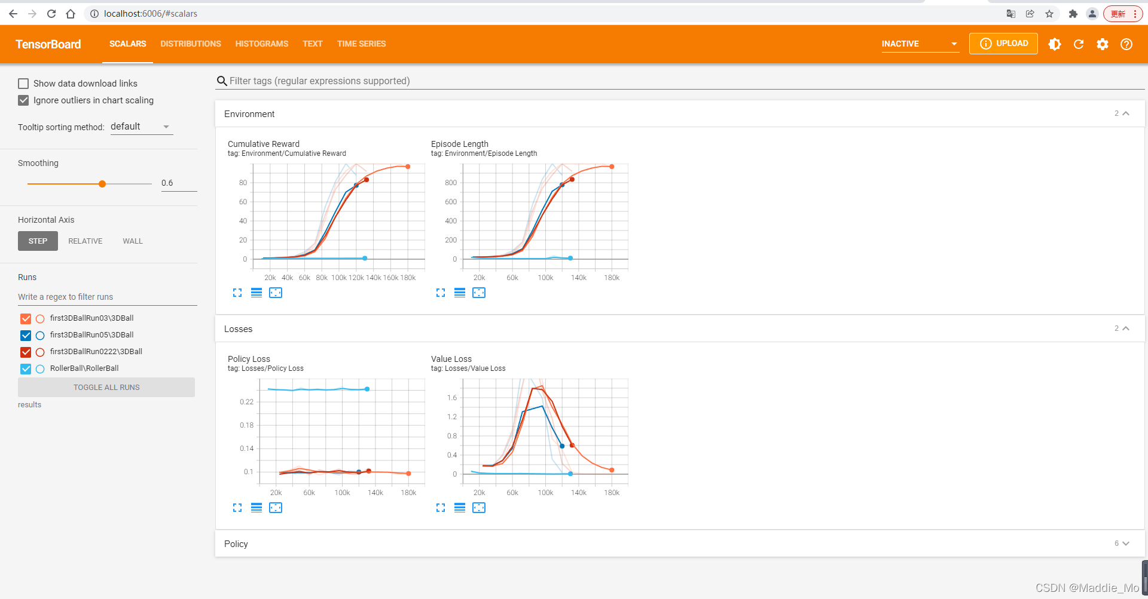This screenshot has width=1148, height=599.
Task: Fit domain to data on Value Loss chart
Action: pyautogui.click(x=479, y=508)
